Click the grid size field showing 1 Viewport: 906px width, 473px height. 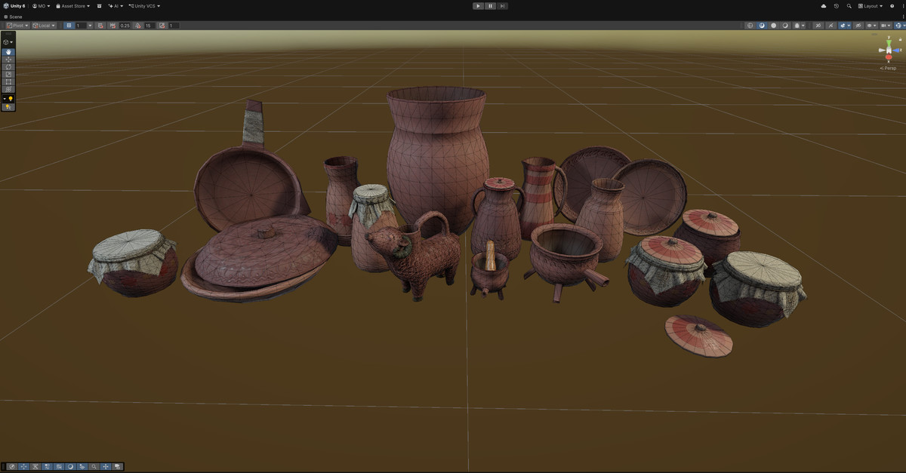point(81,26)
